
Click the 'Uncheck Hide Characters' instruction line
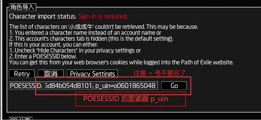coord(75,51)
